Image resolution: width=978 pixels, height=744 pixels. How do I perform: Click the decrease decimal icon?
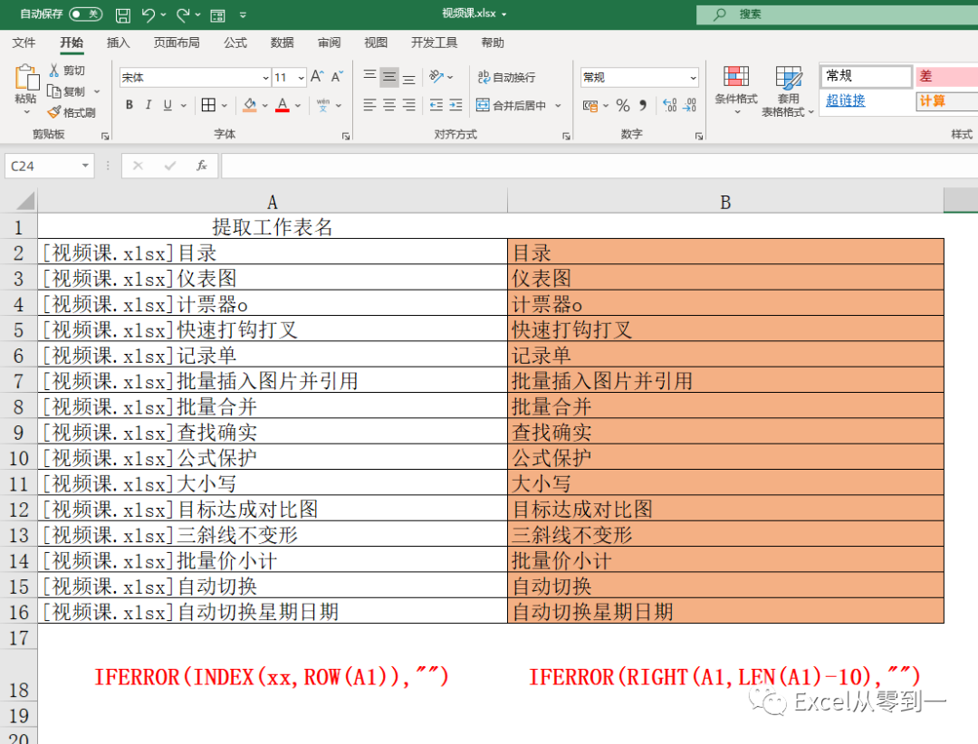coord(689,105)
